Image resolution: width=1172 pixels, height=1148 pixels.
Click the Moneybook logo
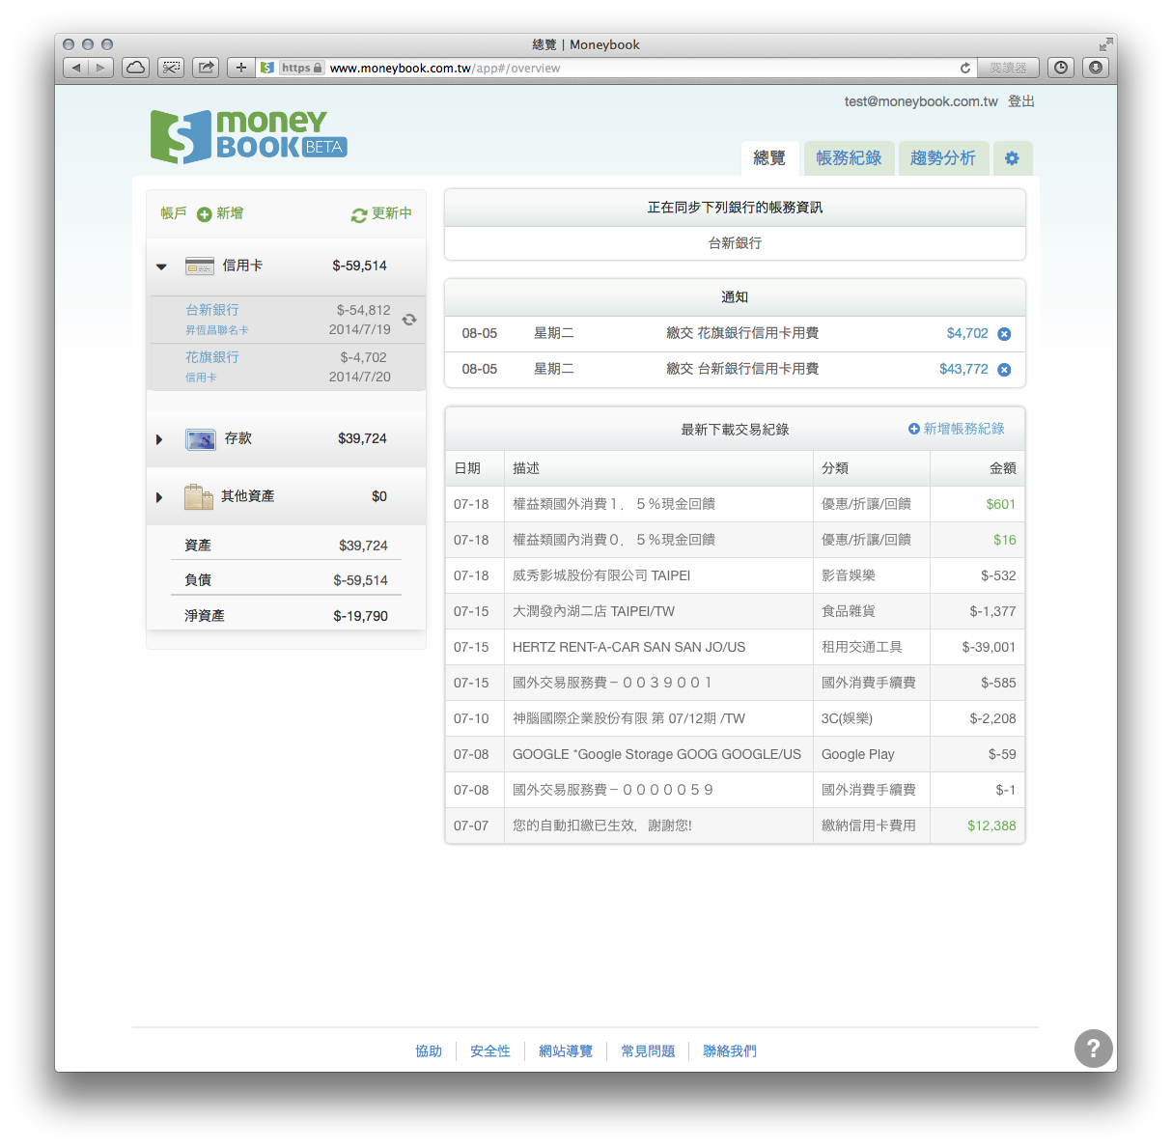[x=247, y=135]
